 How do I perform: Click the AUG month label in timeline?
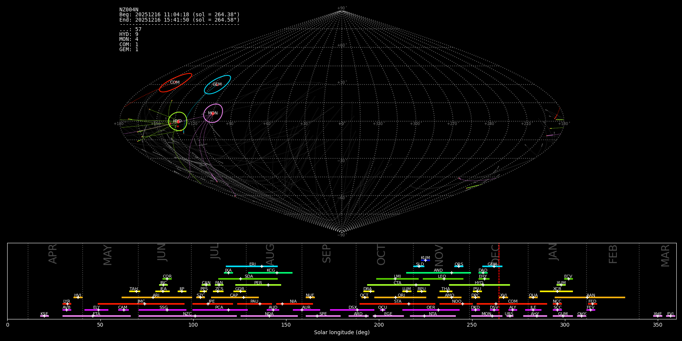(270, 255)
